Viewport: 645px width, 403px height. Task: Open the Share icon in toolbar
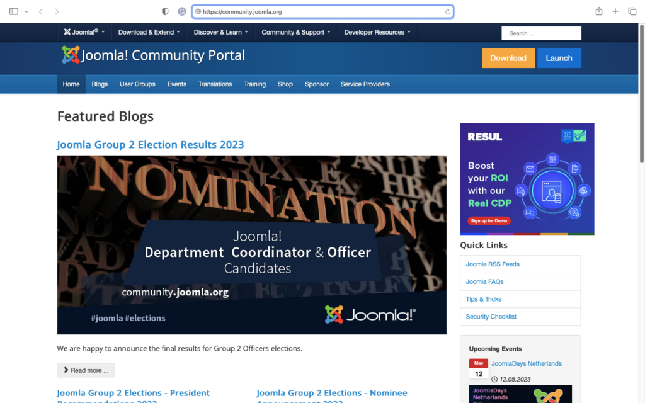coord(599,11)
